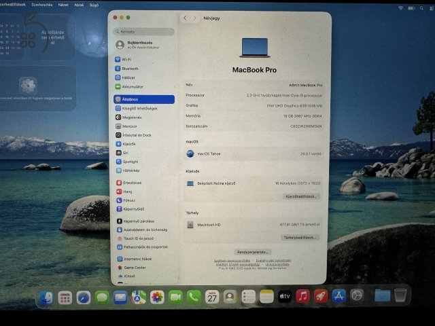
Task: Open the Licencszerződés link
Action: coord(277,264)
